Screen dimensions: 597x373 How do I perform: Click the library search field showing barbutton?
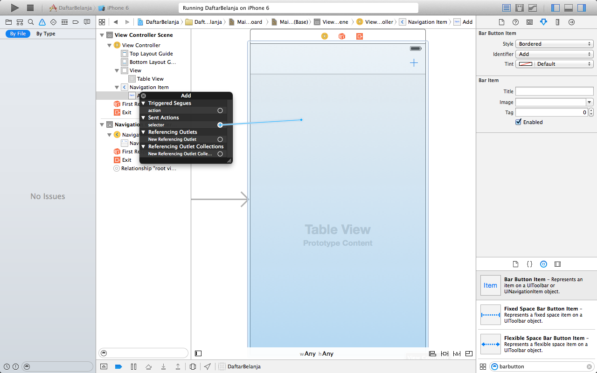(541, 366)
